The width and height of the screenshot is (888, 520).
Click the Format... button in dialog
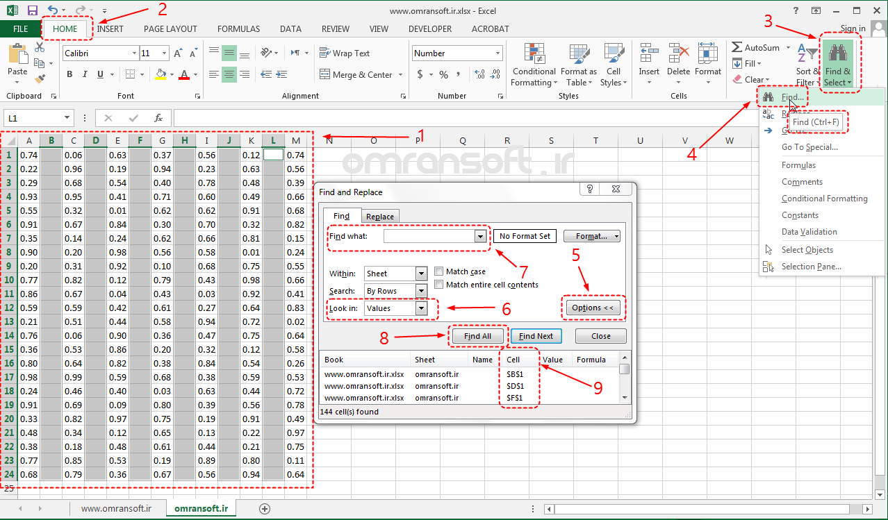pyautogui.click(x=591, y=236)
